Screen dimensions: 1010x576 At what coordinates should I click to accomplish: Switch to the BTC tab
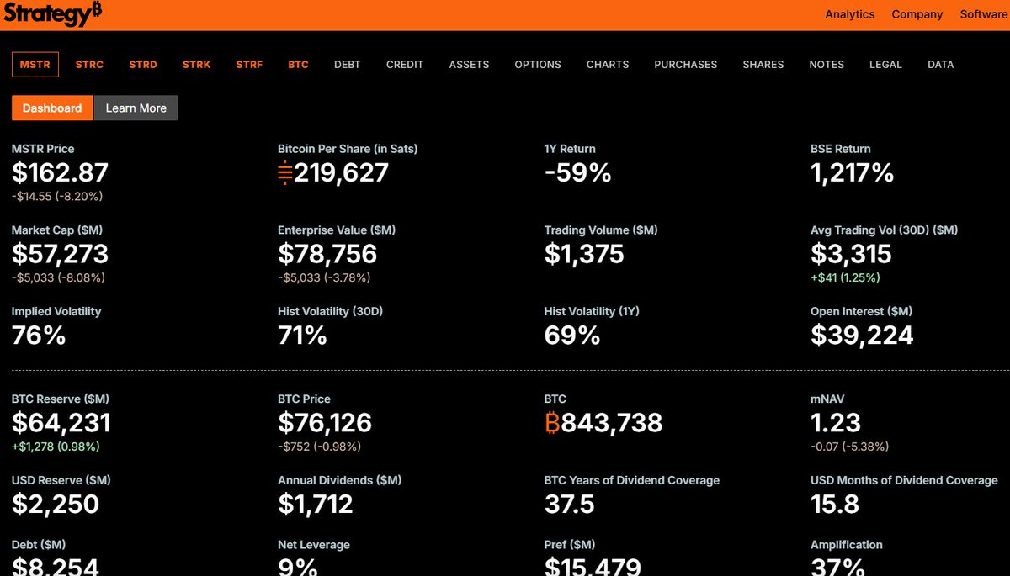298,65
